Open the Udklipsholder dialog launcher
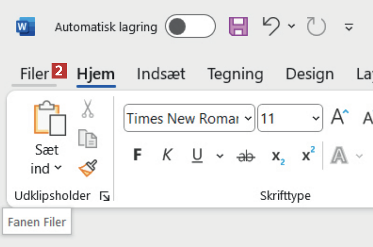Screen dimensions: 373x247 pos(105,196)
